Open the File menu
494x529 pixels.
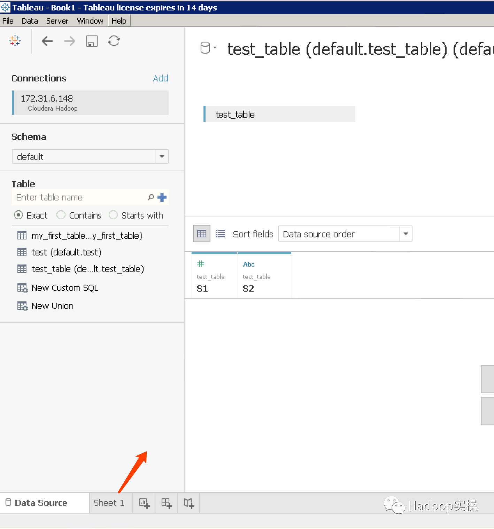click(x=8, y=21)
